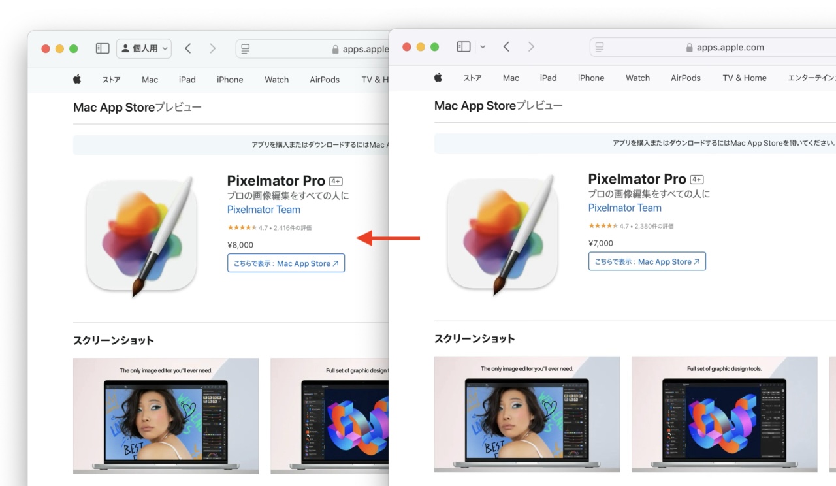836x486 pixels.
Task: Toggle the sidebar in the right Safari window
Action: point(464,46)
